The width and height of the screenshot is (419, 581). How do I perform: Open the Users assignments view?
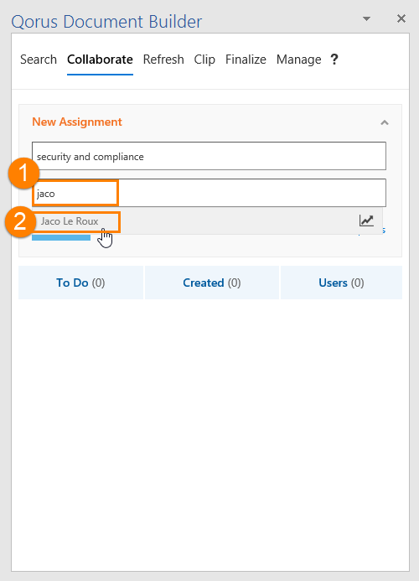click(x=341, y=283)
